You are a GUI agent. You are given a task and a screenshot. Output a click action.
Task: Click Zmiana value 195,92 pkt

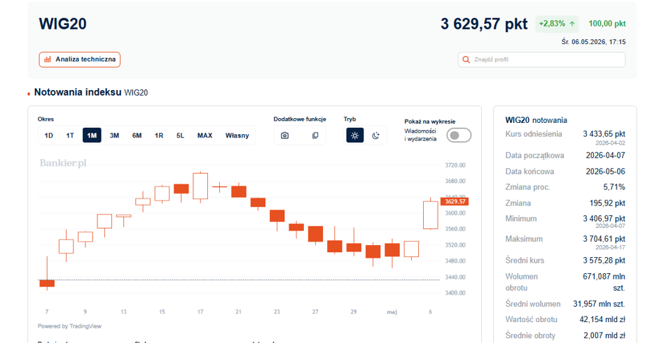coord(607,203)
